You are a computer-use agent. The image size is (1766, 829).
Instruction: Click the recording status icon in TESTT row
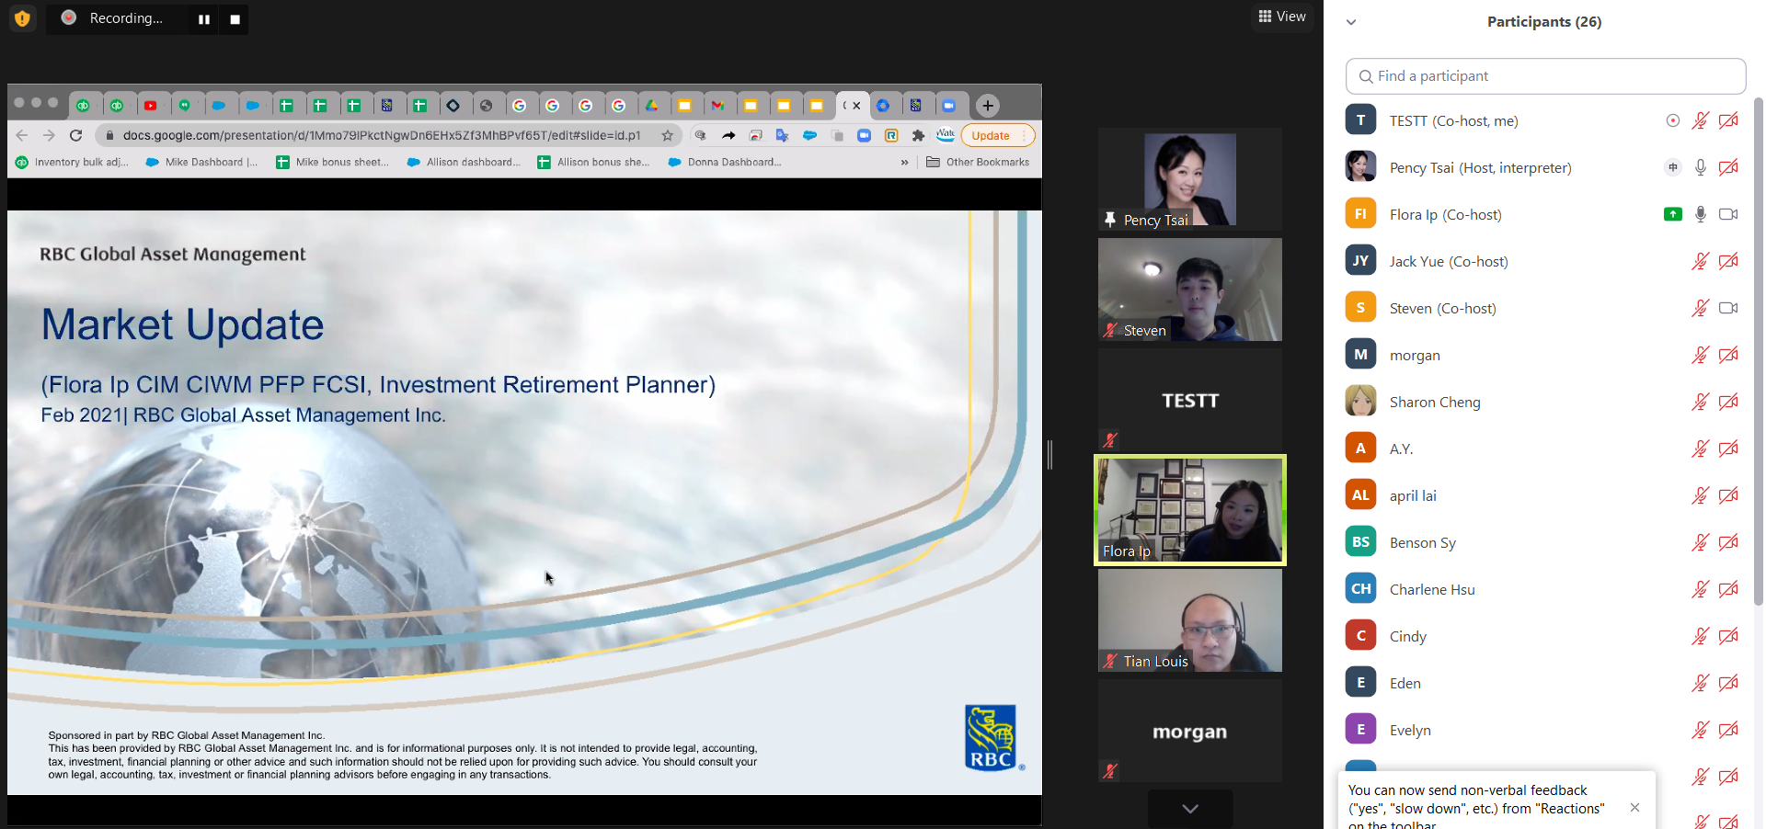pyautogui.click(x=1673, y=120)
